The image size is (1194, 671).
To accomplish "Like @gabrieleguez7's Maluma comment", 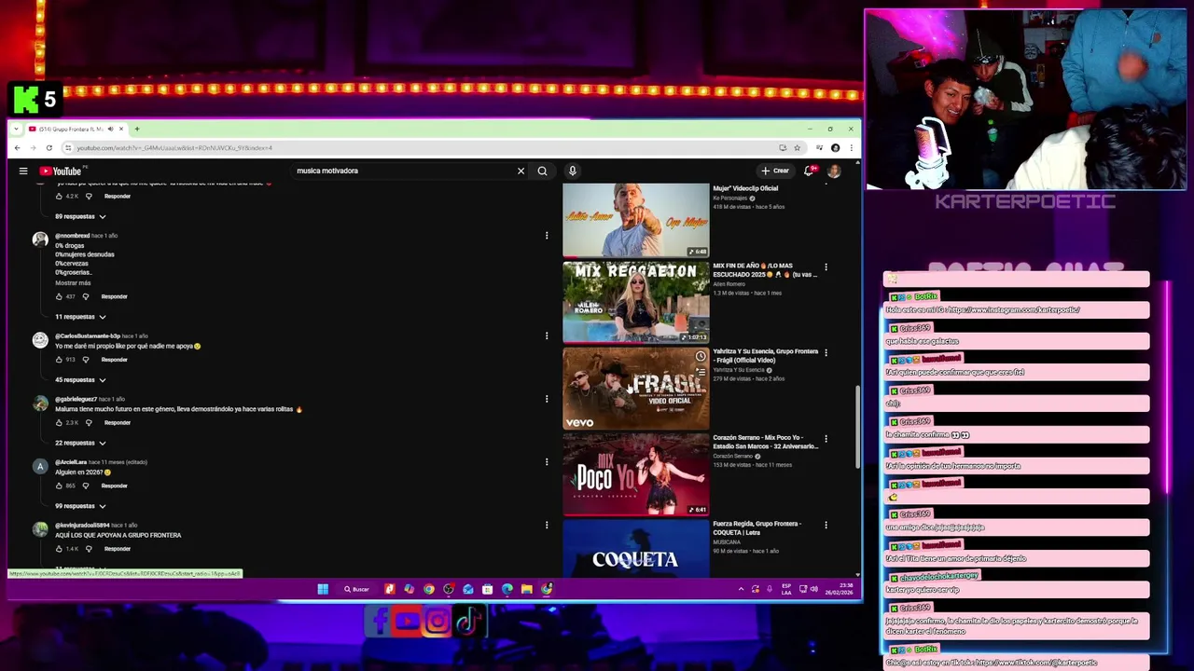I will [x=59, y=422].
